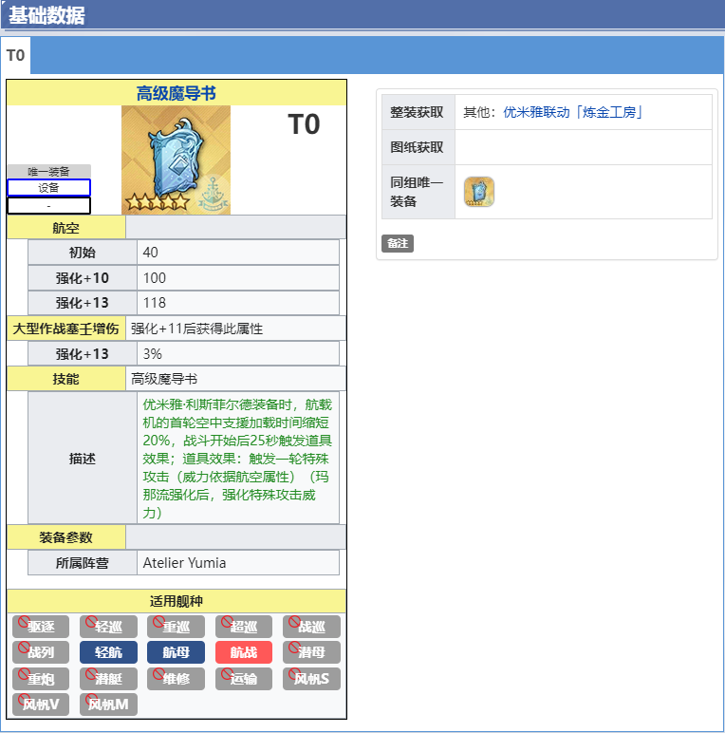
Task: Click the 整装获取 label
Action: pos(417,112)
